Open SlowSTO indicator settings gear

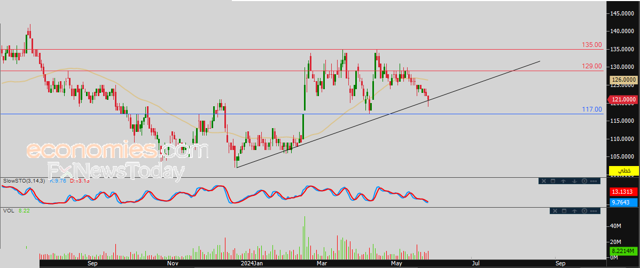(584, 181)
